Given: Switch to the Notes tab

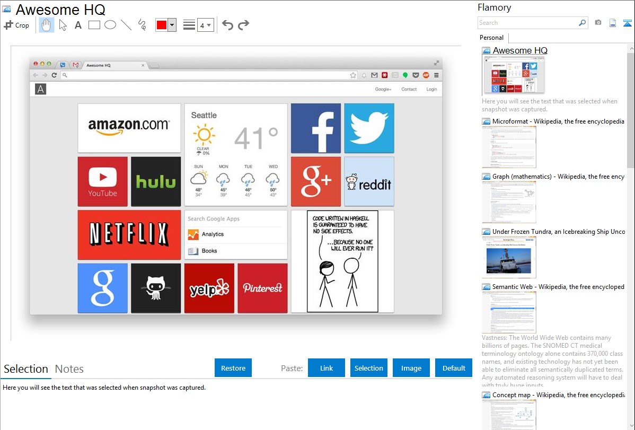Looking at the screenshot, I should [69, 369].
